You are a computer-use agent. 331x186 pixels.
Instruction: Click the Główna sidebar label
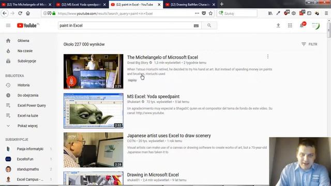tap(23, 40)
